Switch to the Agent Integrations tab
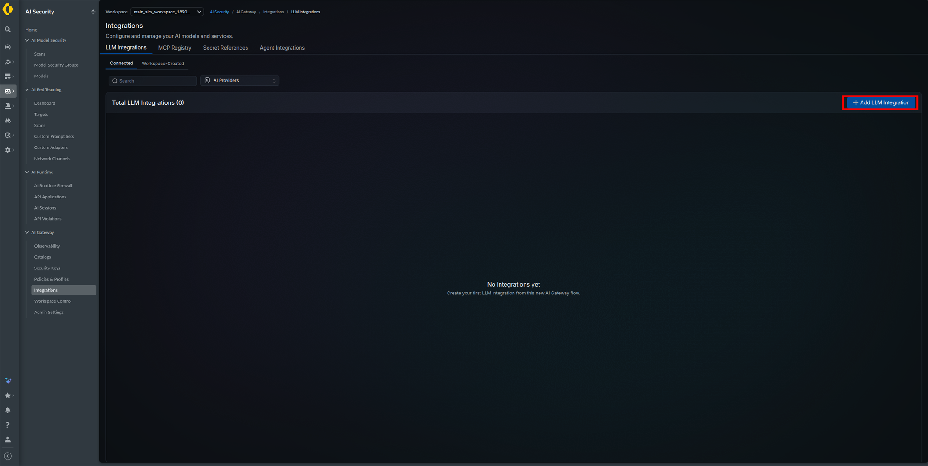This screenshot has height=466, width=928. pyautogui.click(x=282, y=48)
